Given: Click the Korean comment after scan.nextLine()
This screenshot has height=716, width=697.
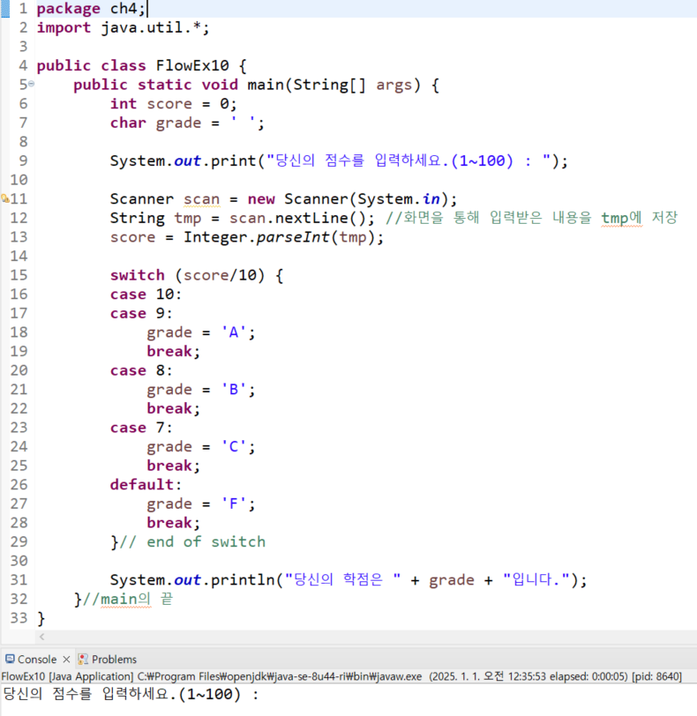Looking at the screenshot, I should [532, 218].
